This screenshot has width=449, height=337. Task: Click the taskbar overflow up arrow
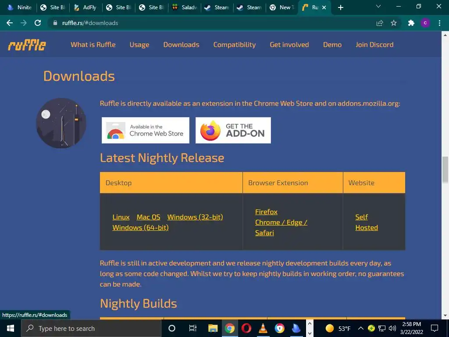pos(310,324)
